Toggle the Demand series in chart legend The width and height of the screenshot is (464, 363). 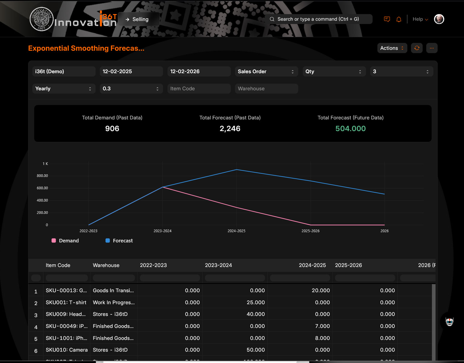[x=65, y=241]
